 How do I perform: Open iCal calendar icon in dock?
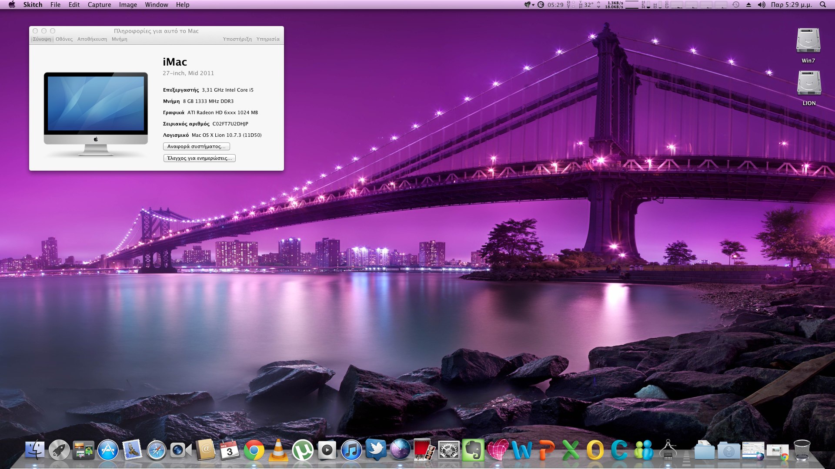tap(229, 450)
